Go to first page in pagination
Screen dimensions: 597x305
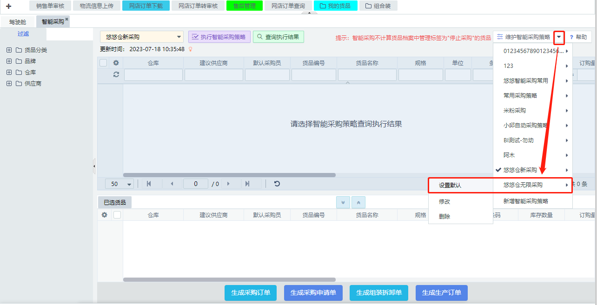(x=149, y=184)
